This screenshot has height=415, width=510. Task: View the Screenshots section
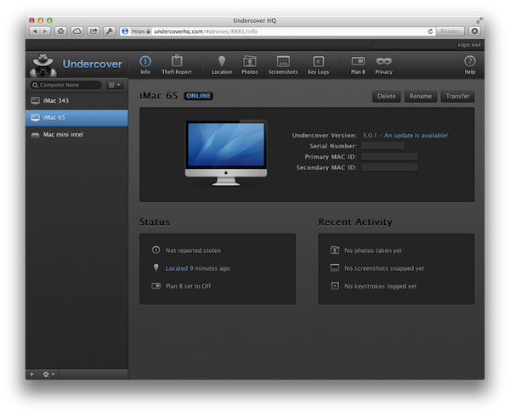[283, 64]
